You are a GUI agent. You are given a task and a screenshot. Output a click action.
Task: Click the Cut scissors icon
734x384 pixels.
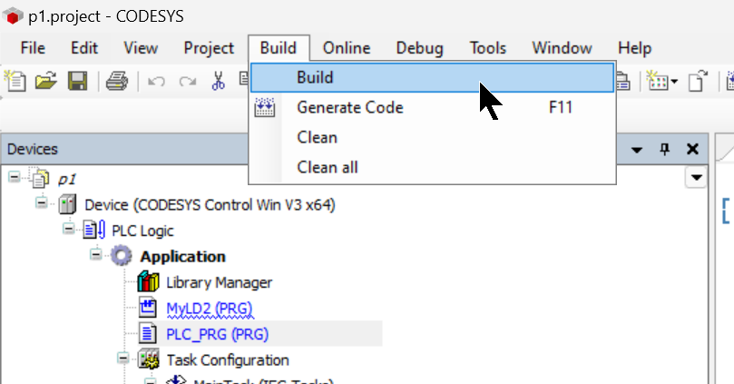[x=218, y=81]
